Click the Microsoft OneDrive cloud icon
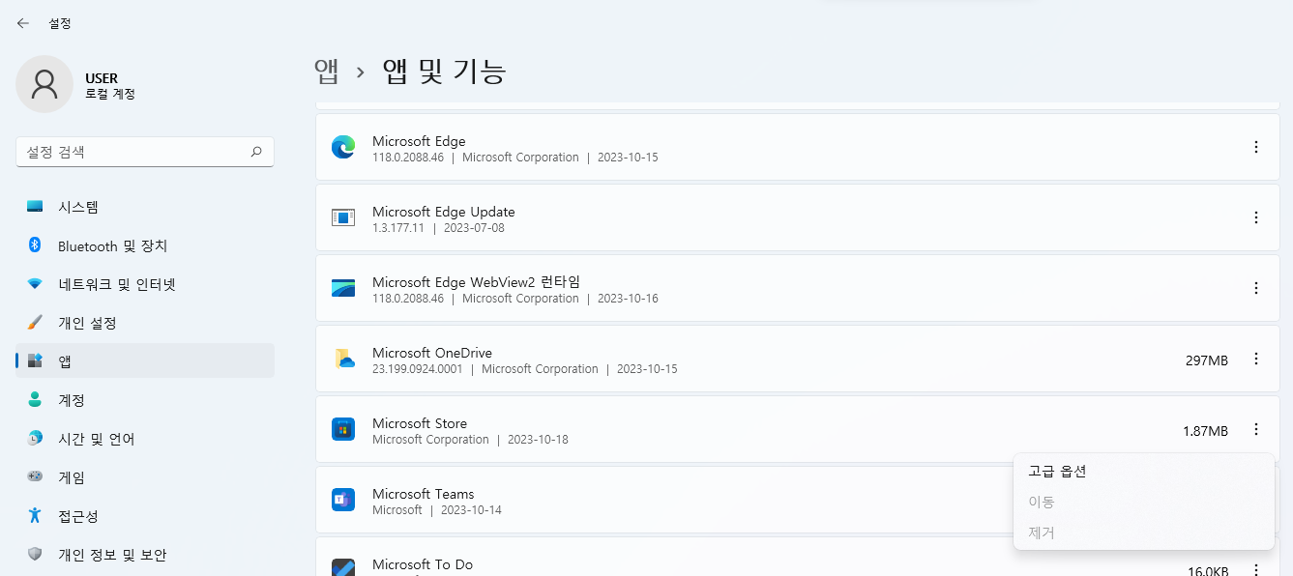The width and height of the screenshot is (1293, 576). pos(344,359)
